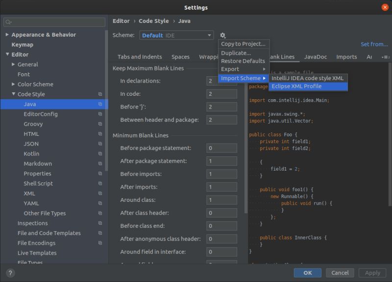Click the icon next to YAML in sidebar
This screenshot has width=392, height=282.
click(x=100, y=203)
